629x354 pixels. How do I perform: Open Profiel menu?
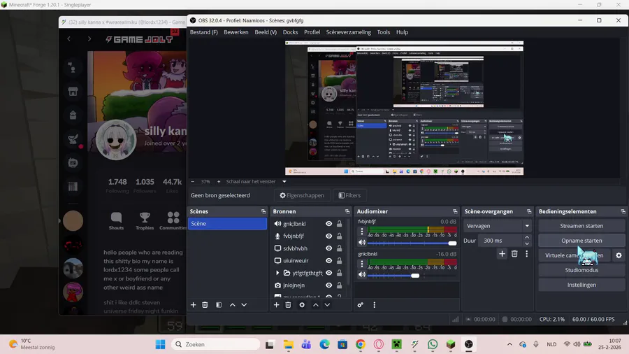click(312, 32)
